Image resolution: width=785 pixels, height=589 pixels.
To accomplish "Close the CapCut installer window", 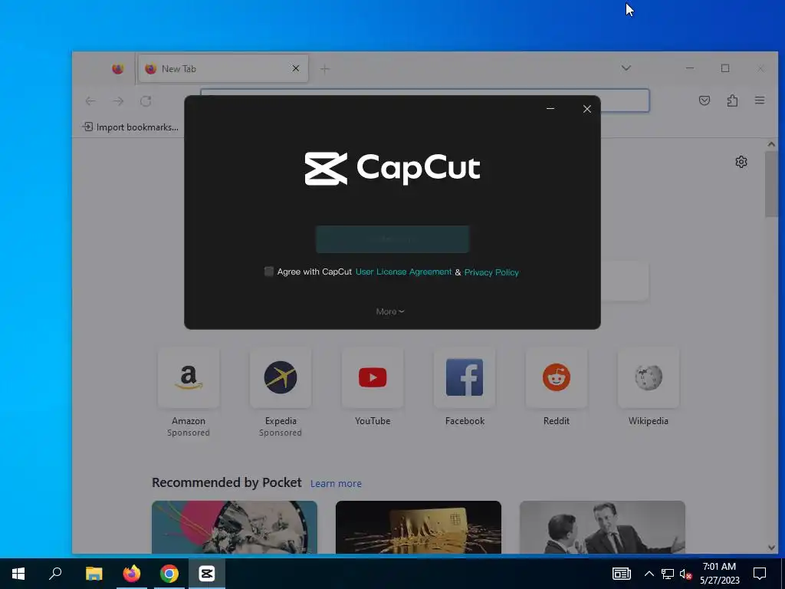I will click(x=587, y=109).
